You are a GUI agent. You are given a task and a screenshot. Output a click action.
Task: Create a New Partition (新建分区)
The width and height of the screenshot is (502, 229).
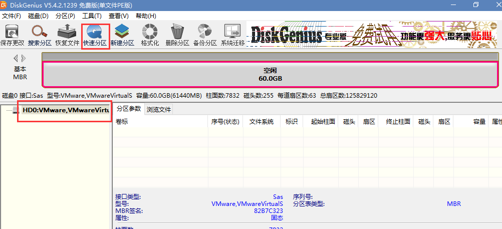point(122,35)
